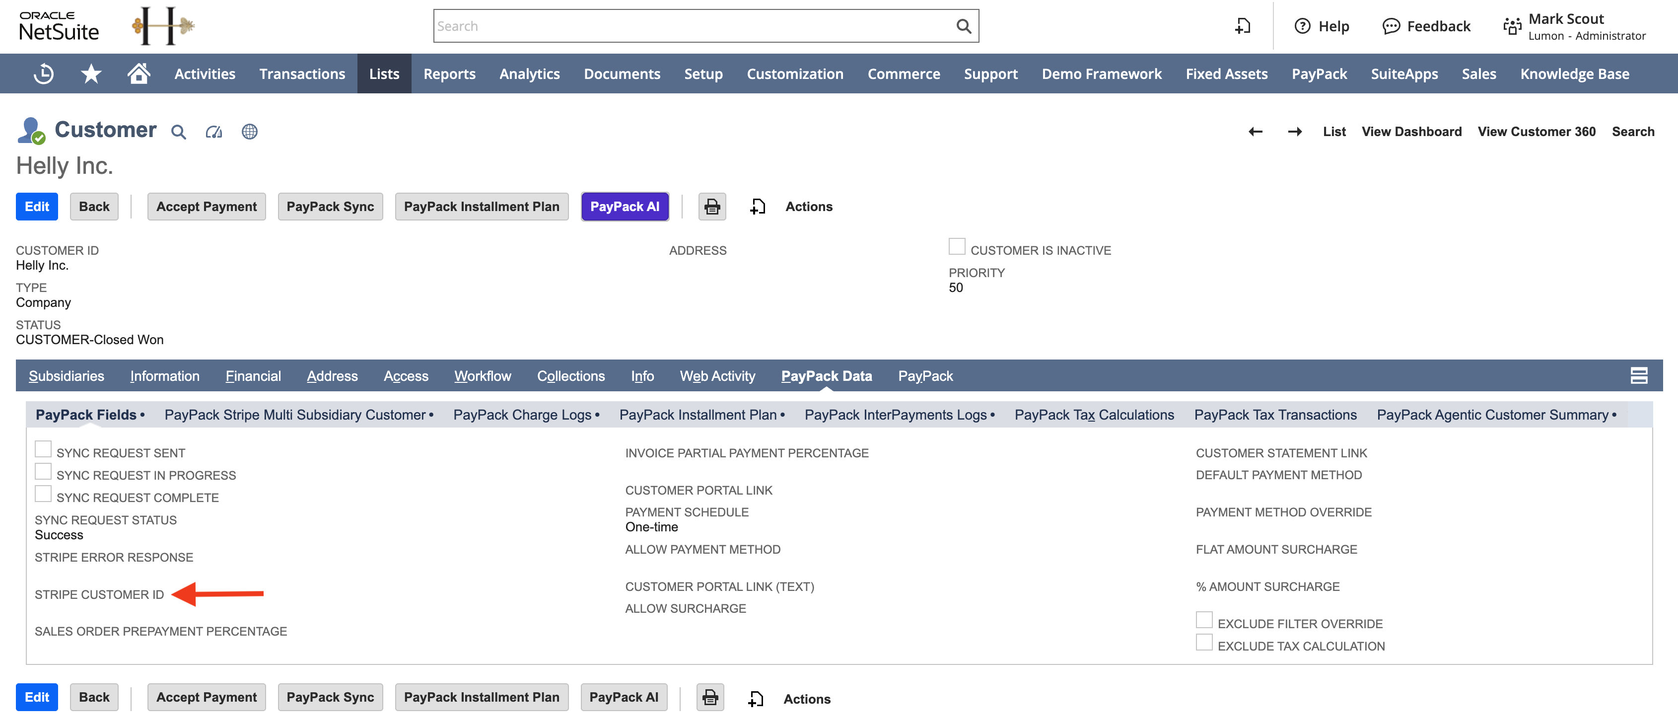
Task: Switch to the Financial tab
Action: click(253, 376)
